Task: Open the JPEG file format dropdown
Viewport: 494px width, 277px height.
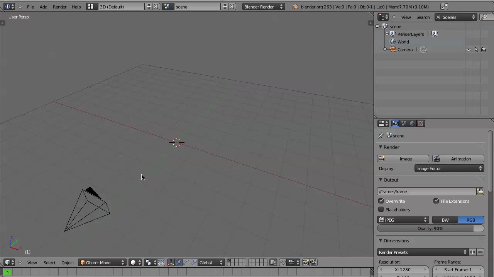Action: tap(403, 220)
